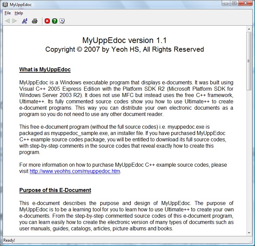Open the yeohhs.com/myuppedoc.htm link

tap(75, 171)
